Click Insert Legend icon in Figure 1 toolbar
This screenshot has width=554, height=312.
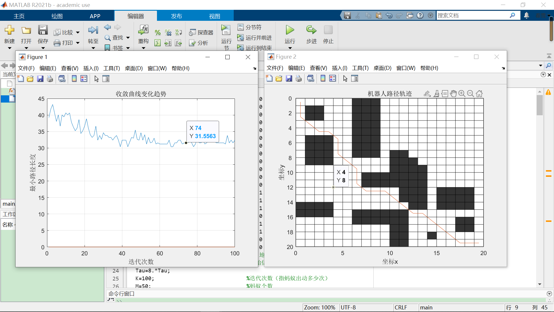(x=84, y=79)
